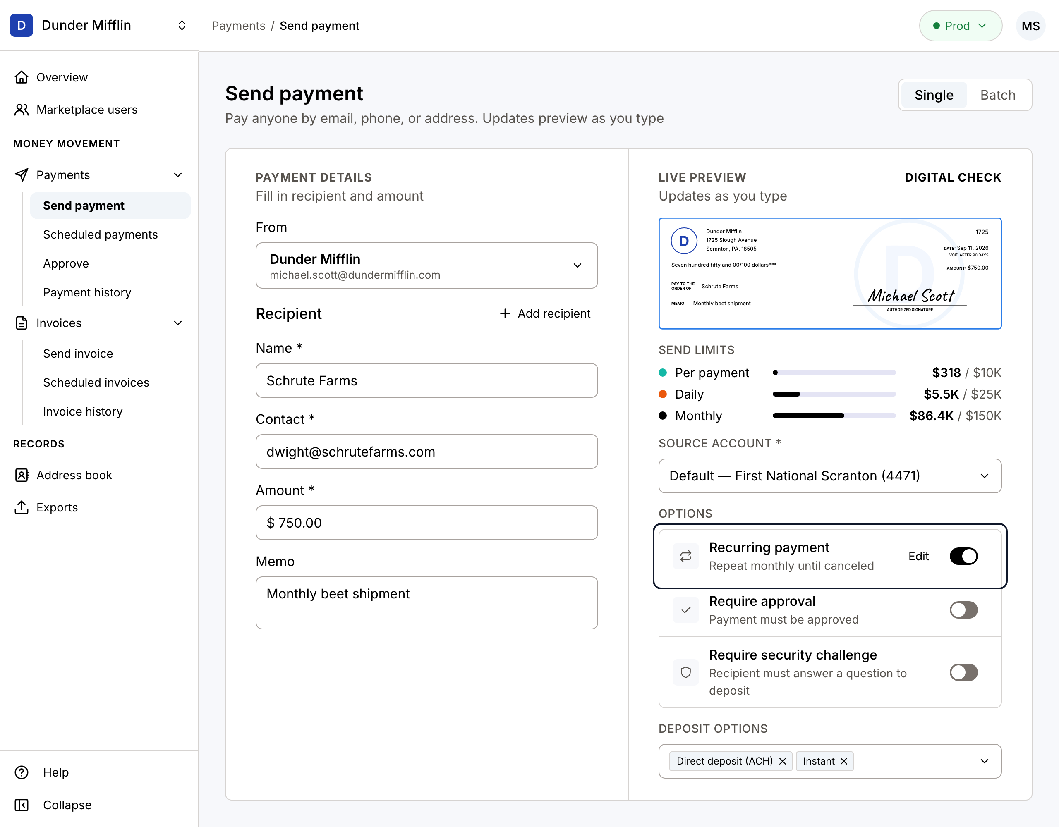Turn off the Recurring payment toggle

pos(963,556)
